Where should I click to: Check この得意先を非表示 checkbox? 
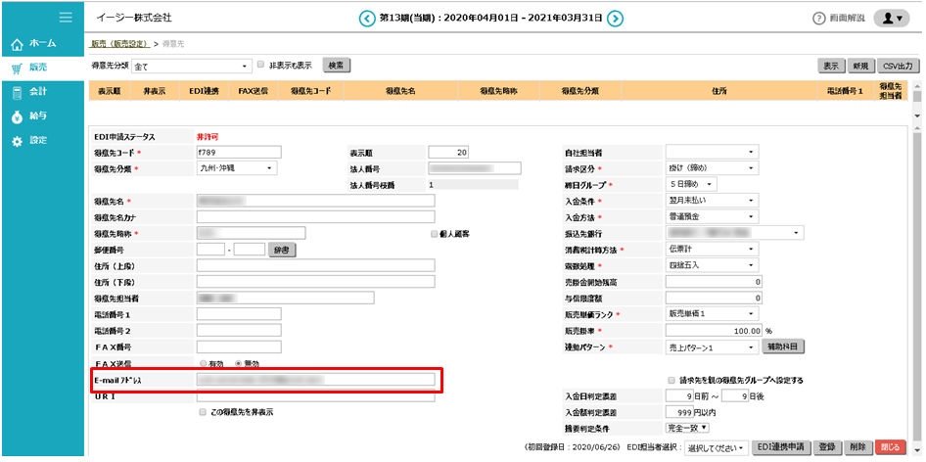[x=203, y=412]
